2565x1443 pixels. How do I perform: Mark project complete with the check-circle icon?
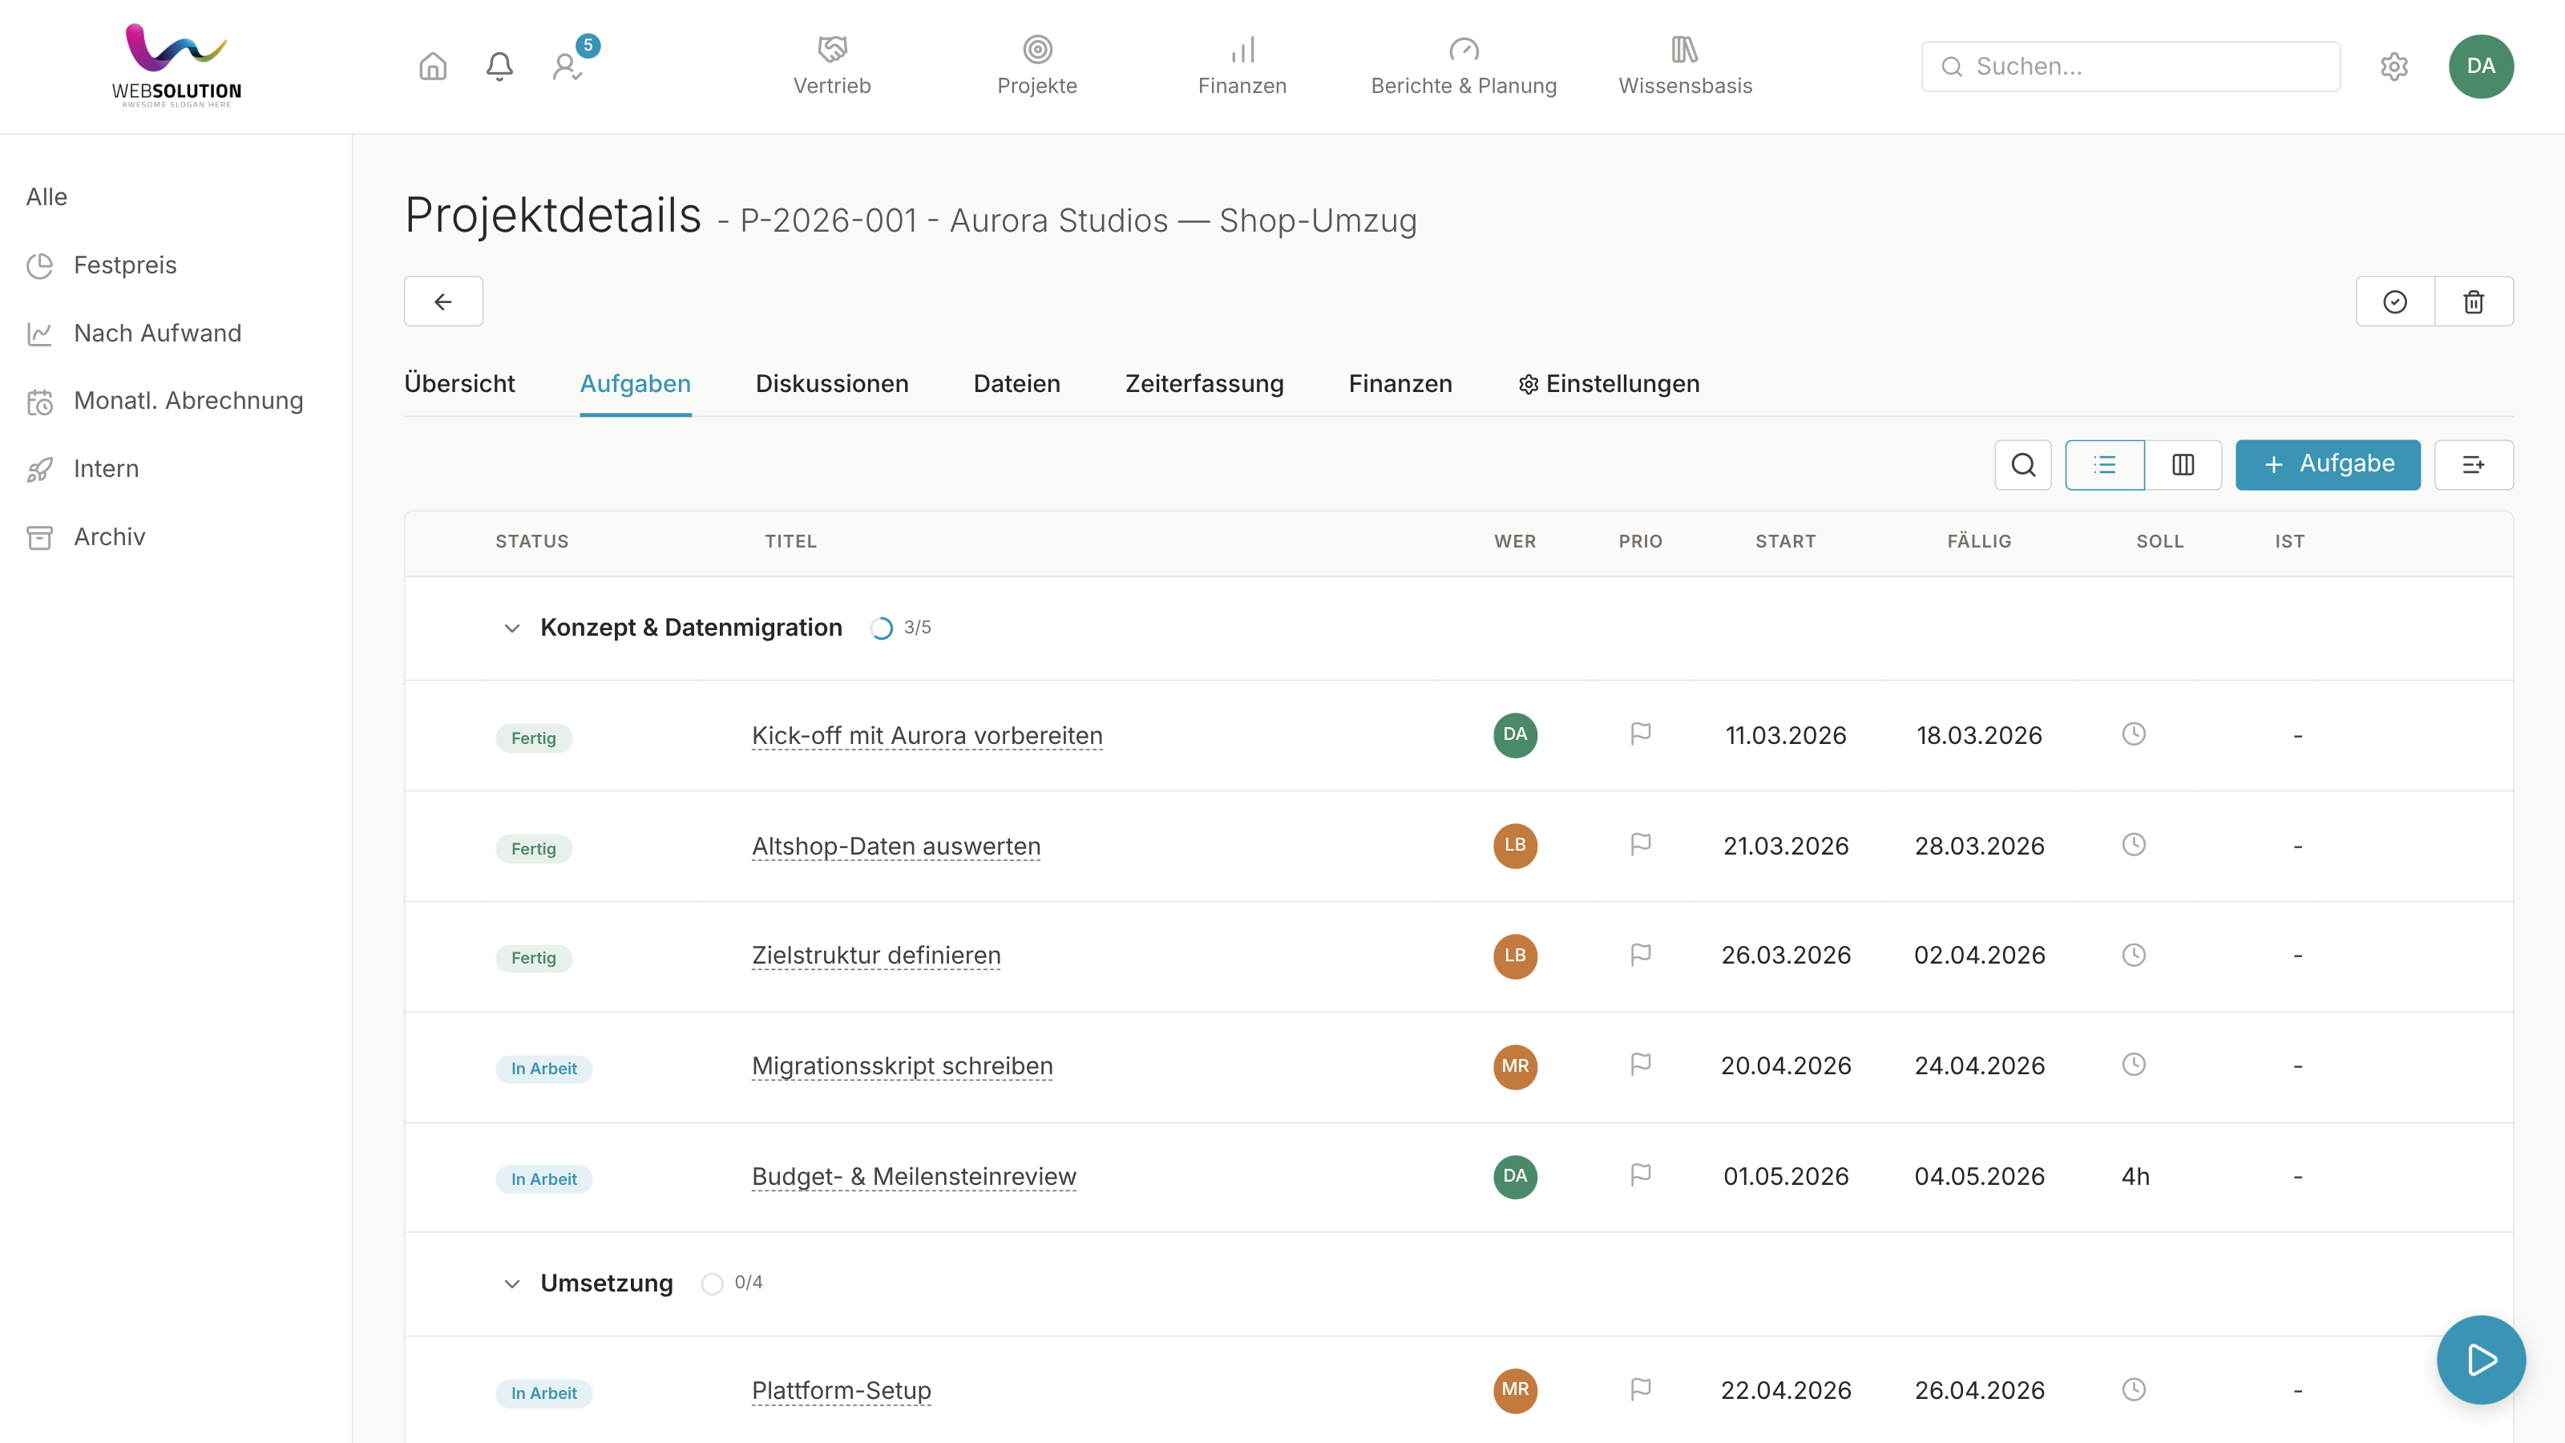pos(2395,301)
